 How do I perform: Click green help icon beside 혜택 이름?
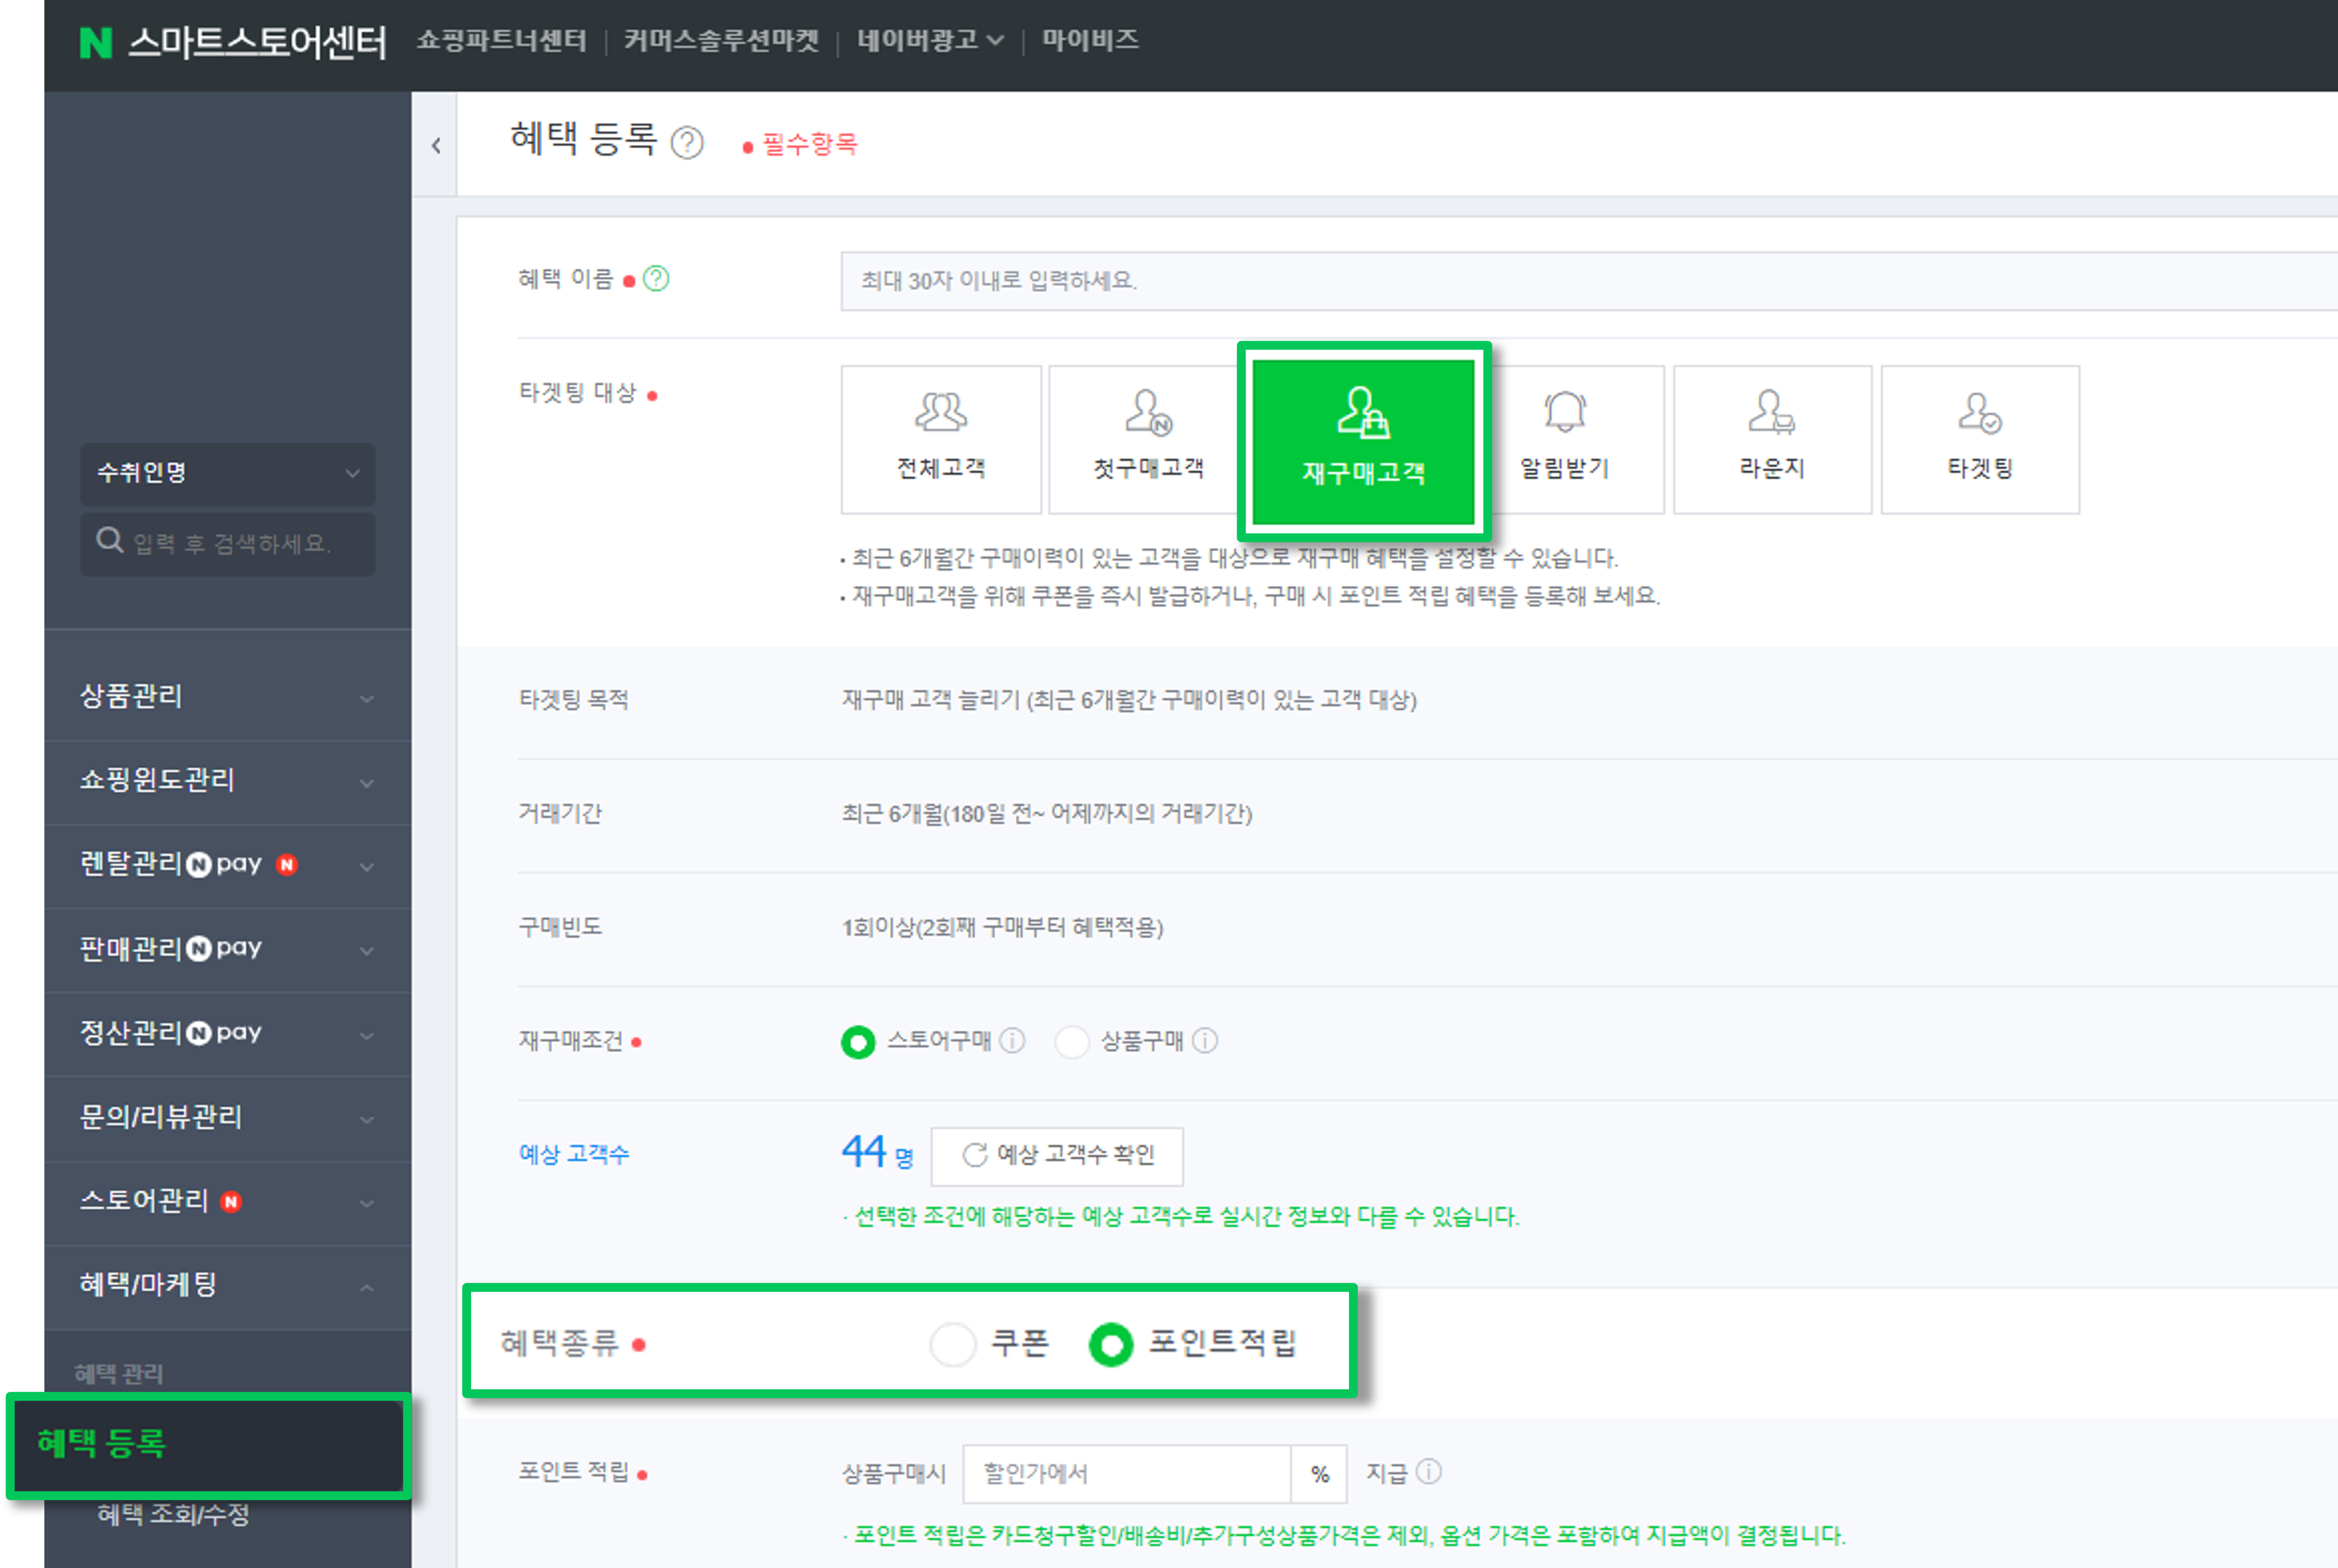[656, 279]
